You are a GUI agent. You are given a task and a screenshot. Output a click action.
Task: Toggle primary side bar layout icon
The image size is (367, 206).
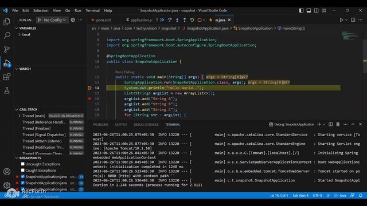tap(301, 10)
